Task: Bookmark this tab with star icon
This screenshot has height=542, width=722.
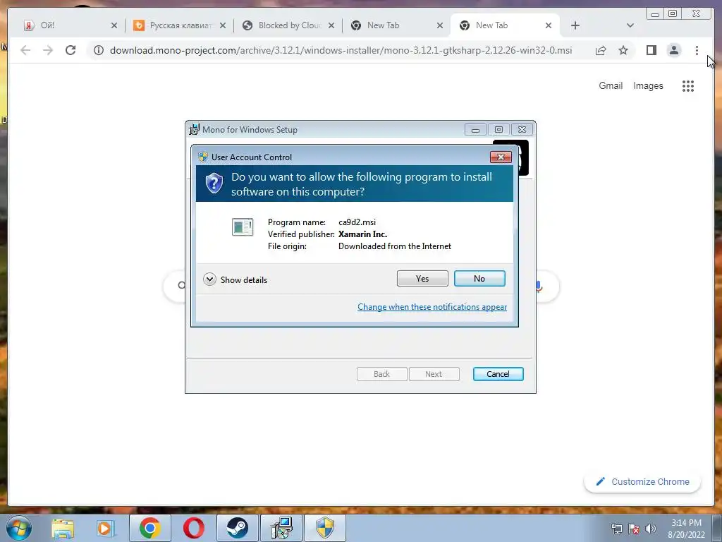Action: (623, 50)
